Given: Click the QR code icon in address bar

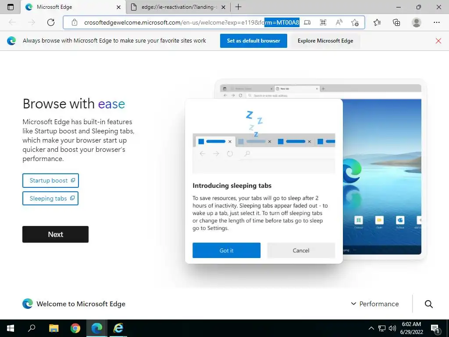Looking at the screenshot, I should tap(323, 22).
